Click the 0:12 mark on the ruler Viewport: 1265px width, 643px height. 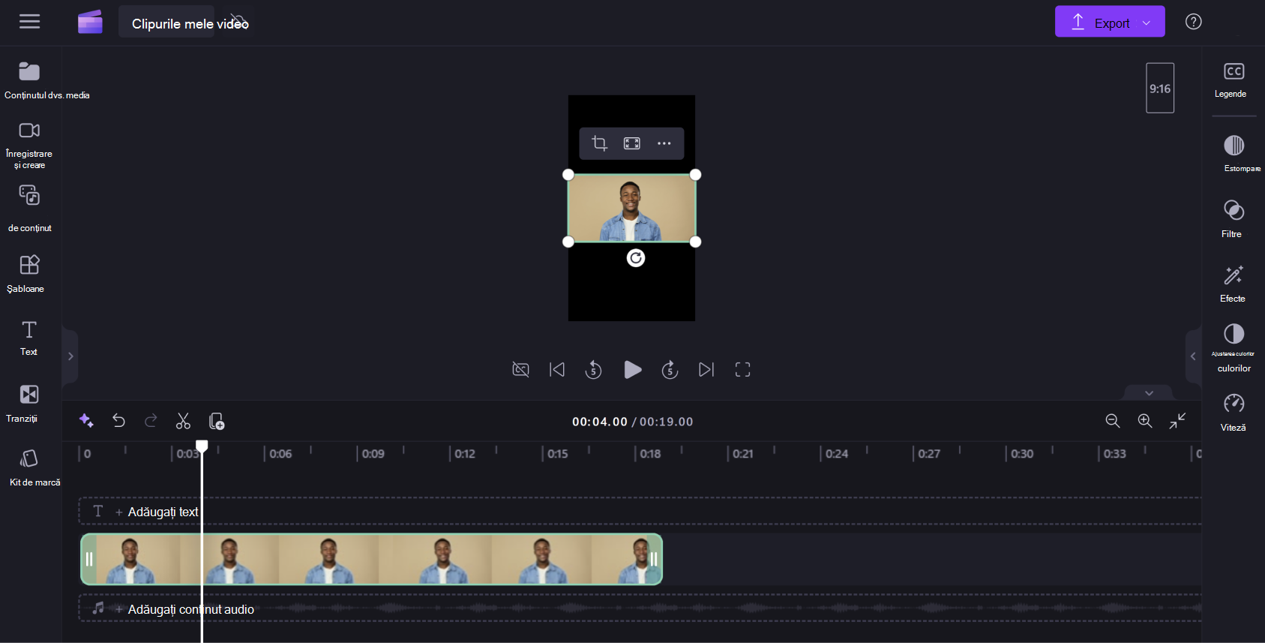[465, 454]
